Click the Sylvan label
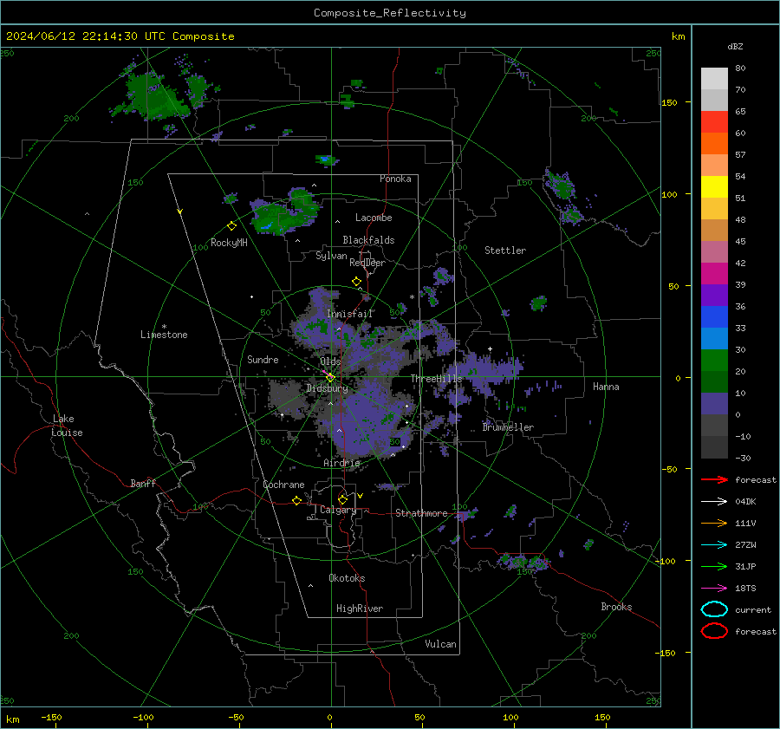The width and height of the screenshot is (780, 729). tap(331, 256)
